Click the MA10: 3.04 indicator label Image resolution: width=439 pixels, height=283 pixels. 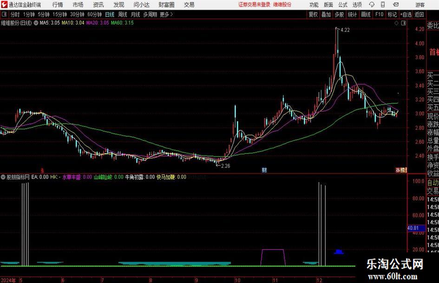pyautogui.click(x=73, y=23)
